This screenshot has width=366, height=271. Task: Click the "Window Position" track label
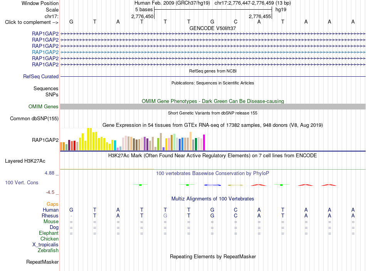[40, 3]
